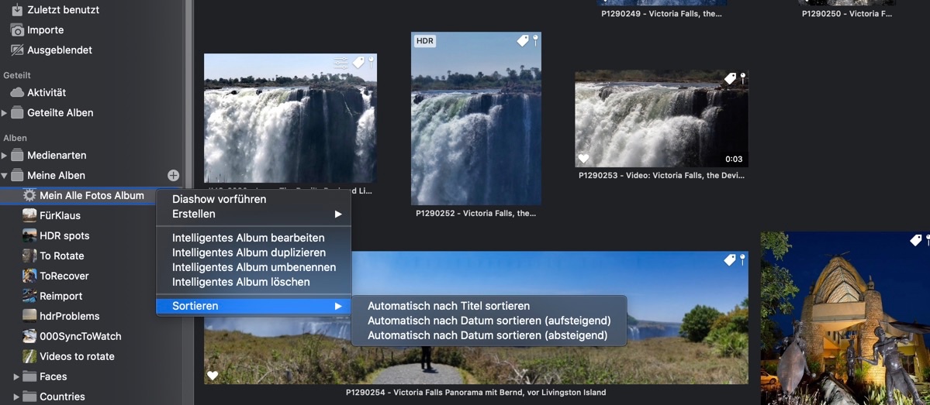
Task: Expand the Countries folder
Action: click(x=16, y=396)
